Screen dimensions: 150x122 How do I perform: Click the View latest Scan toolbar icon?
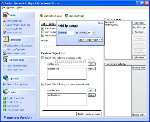point(67,16)
